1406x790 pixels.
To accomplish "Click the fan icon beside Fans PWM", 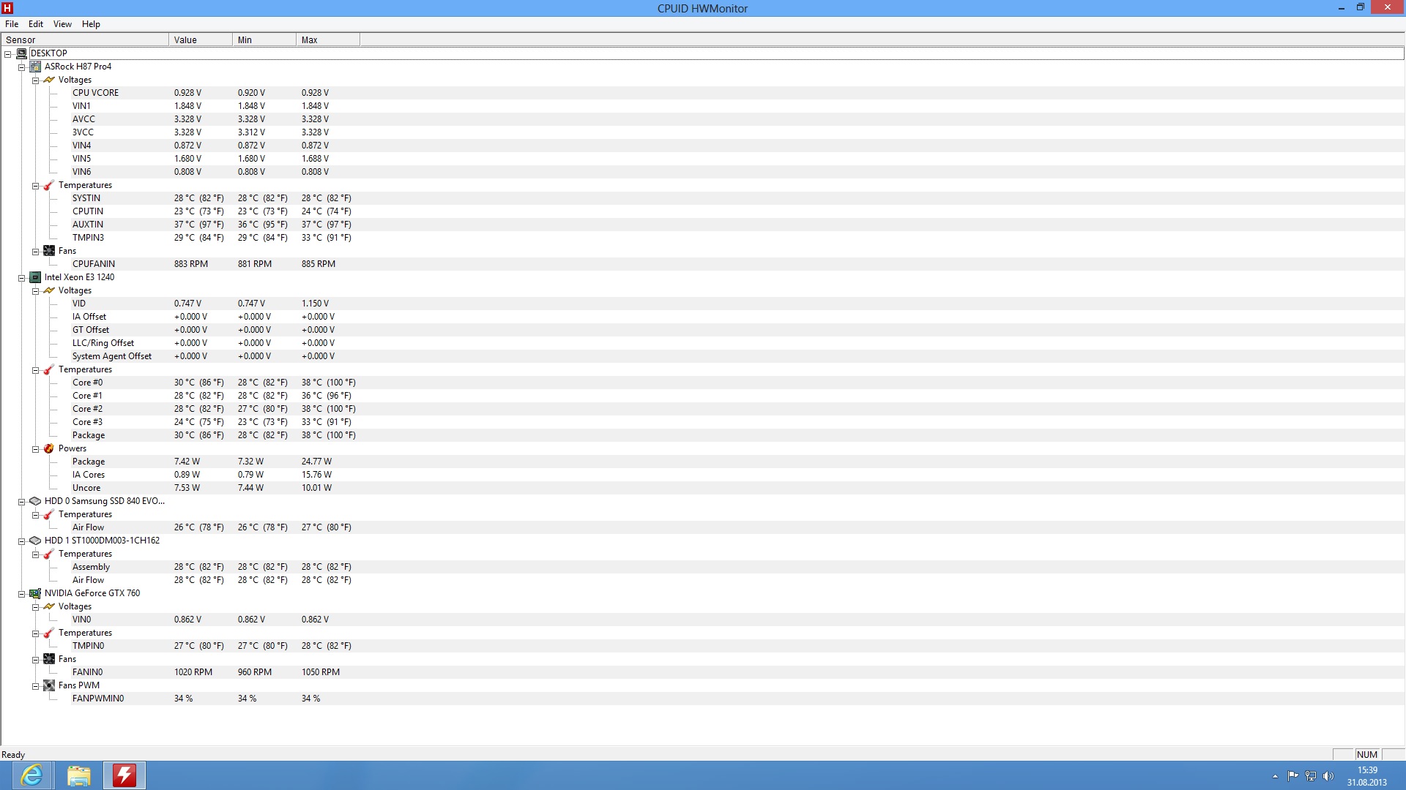I will pos(49,685).
